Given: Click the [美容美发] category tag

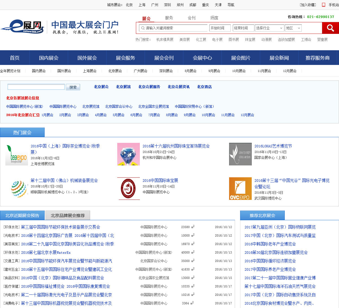Looking at the screenshot, I should pyautogui.click(x=12, y=244).
